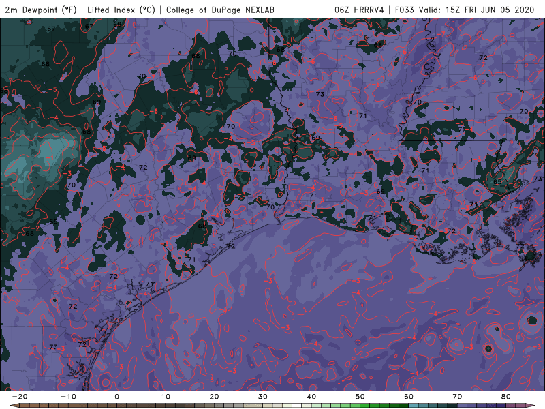545x409 pixels.
Task: Click the white swatch between 30 and 40 on the color bar
Action: pos(296,405)
